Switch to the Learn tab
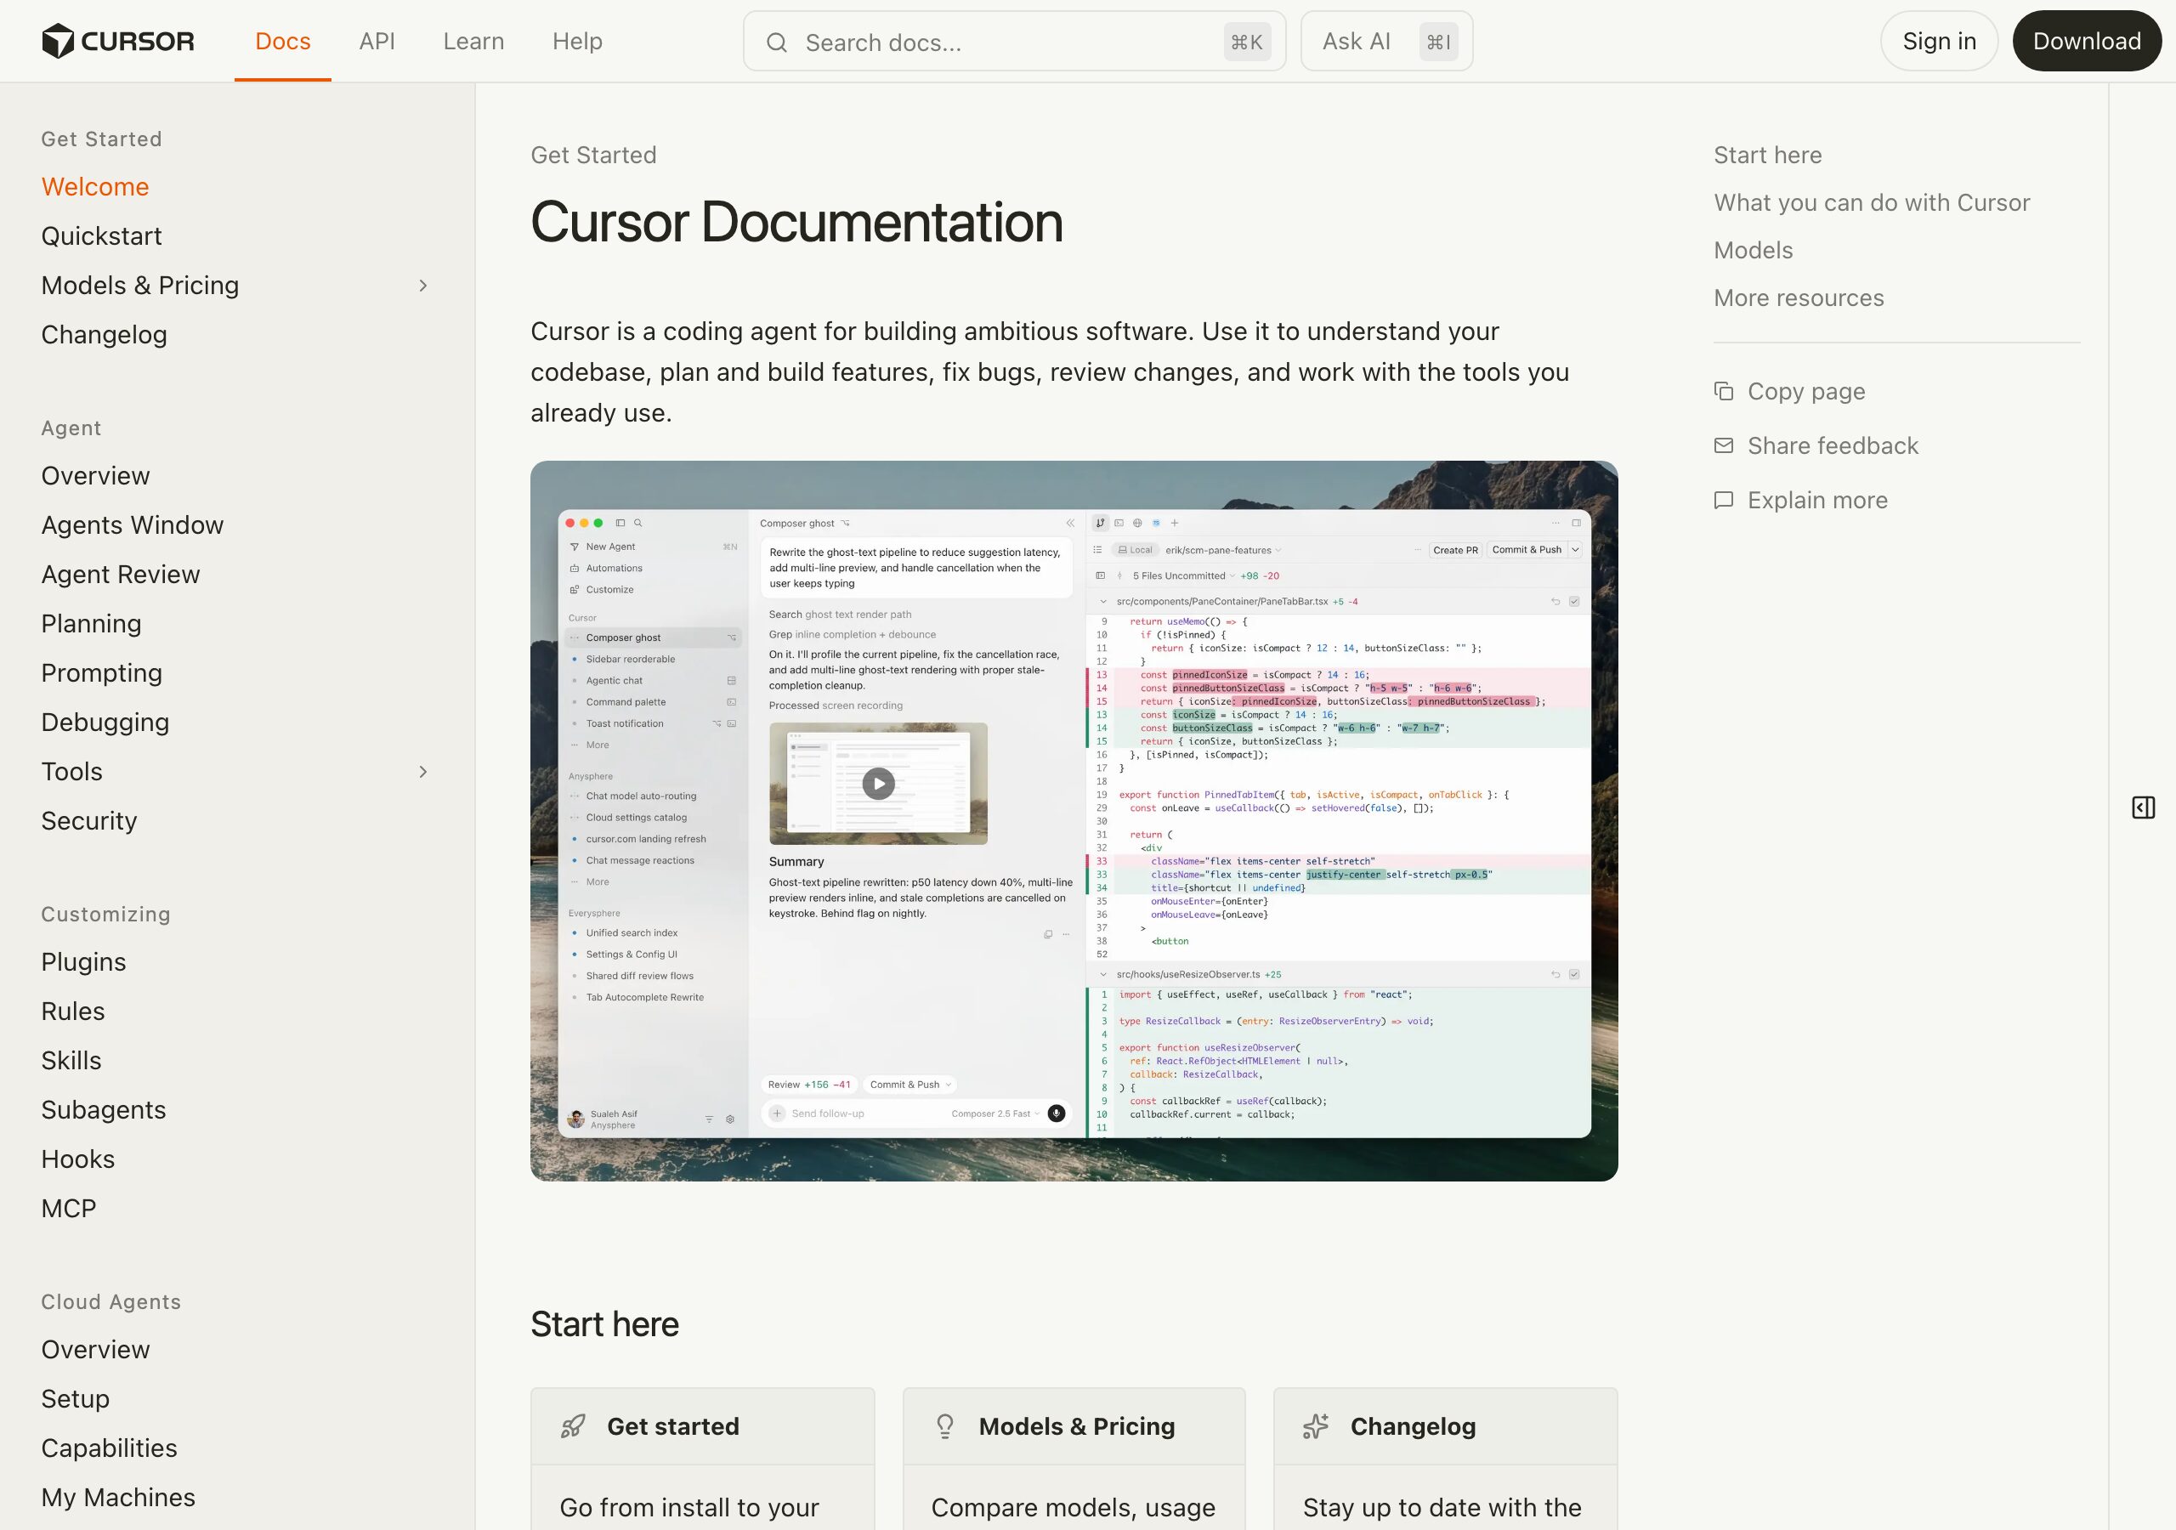 coord(473,42)
